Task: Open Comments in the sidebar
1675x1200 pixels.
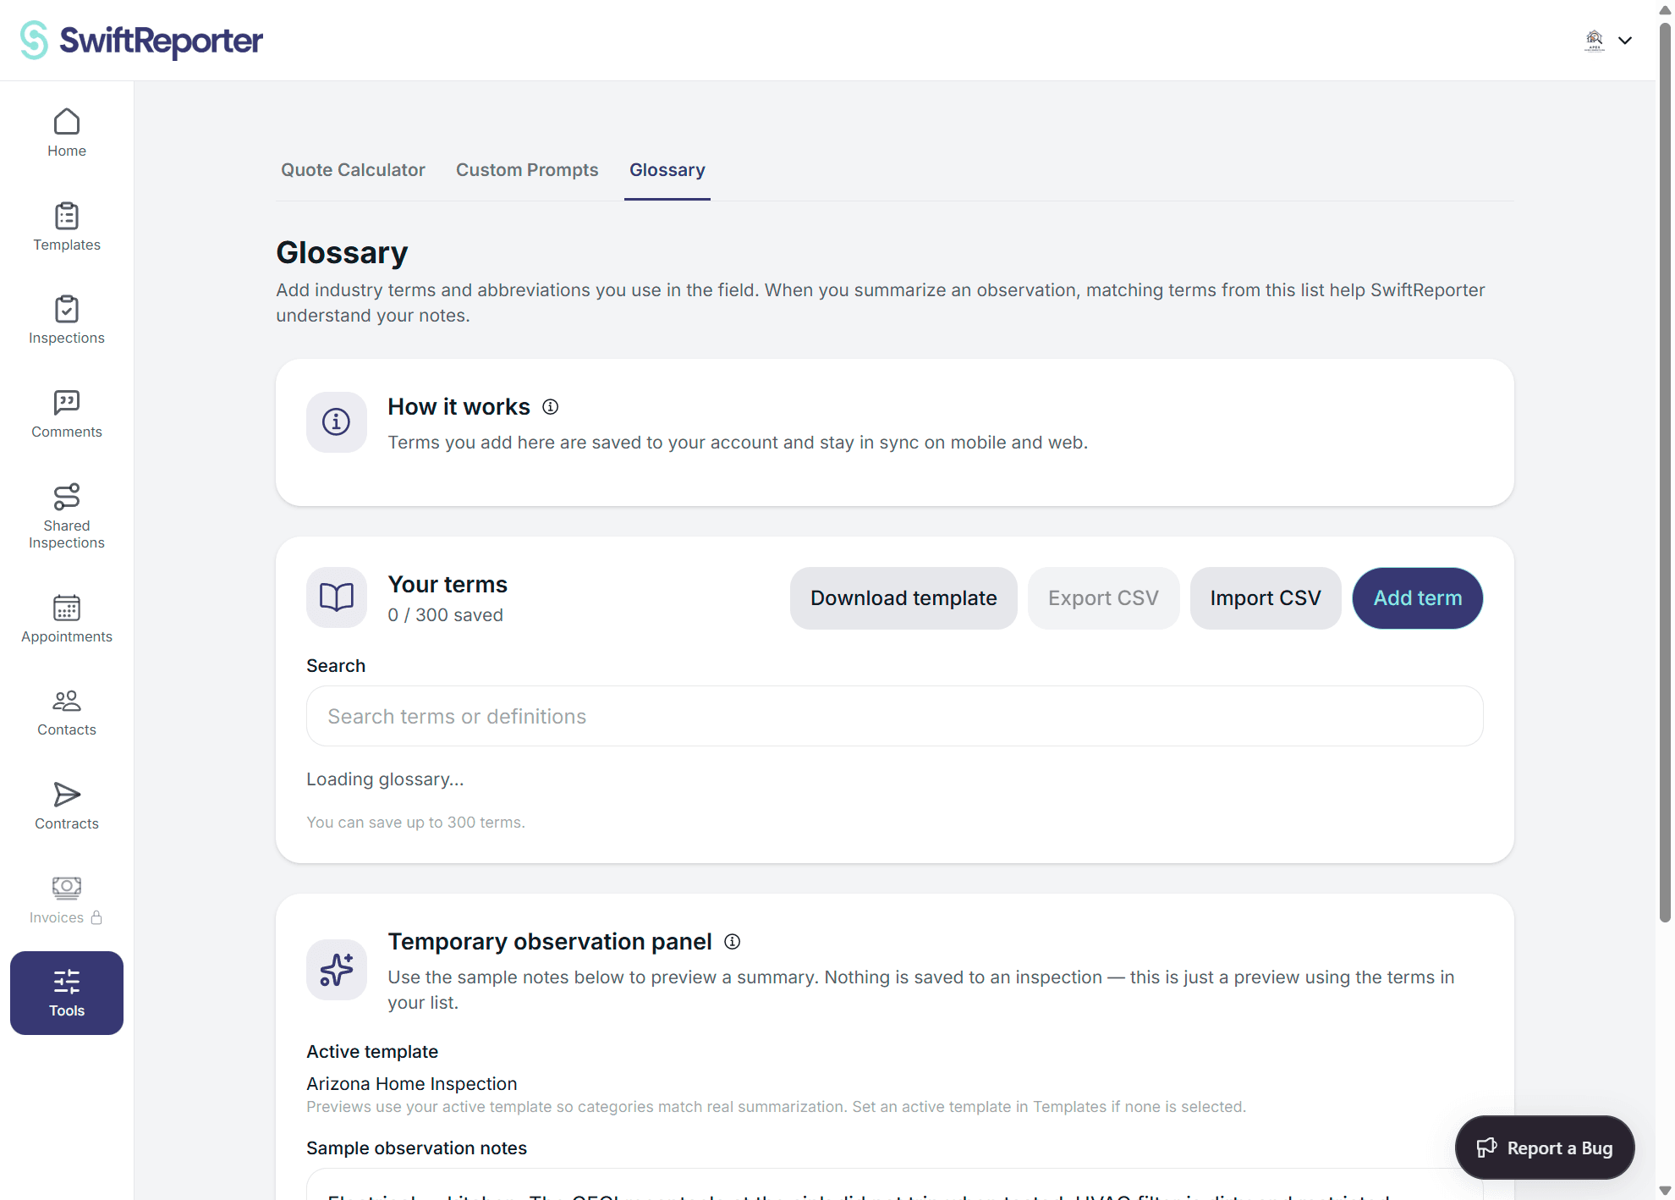Action: pos(67,414)
